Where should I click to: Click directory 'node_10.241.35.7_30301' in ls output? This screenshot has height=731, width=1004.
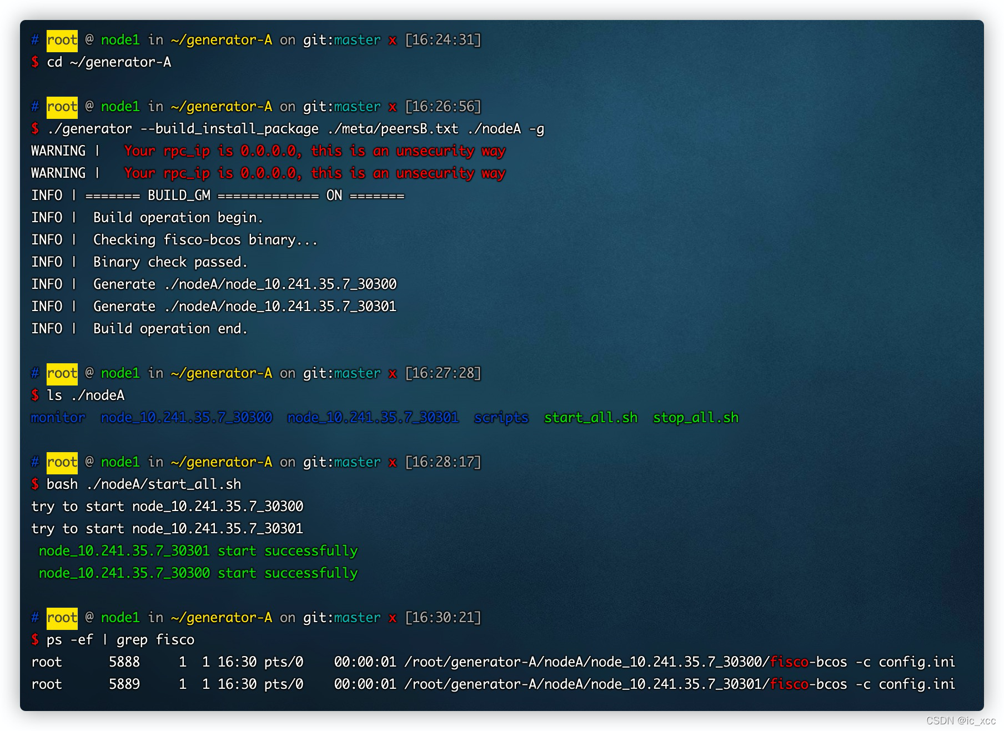(x=373, y=418)
